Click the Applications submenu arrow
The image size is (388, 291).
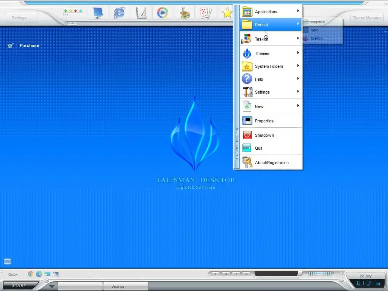point(298,11)
